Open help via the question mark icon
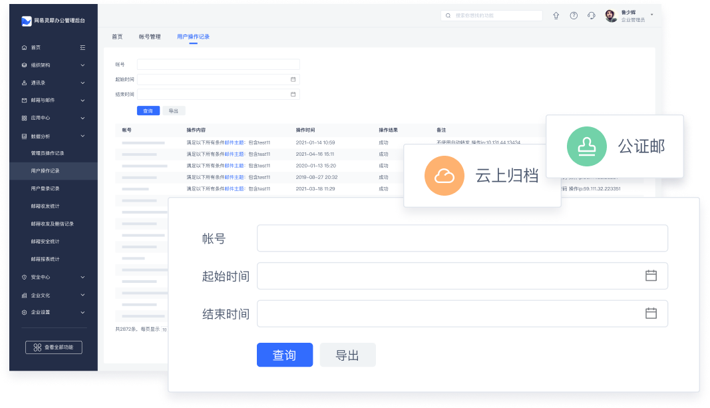 (x=574, y=15)
